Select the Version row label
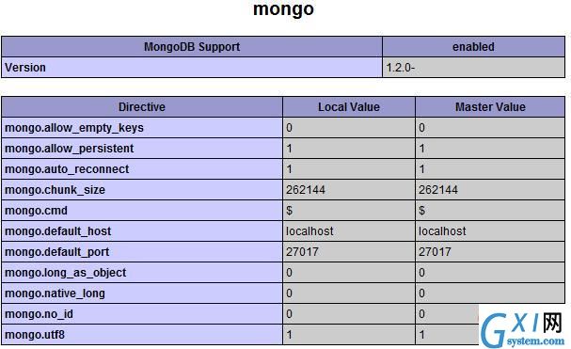Viewport: 571px width, 349px height. point(25,68)
